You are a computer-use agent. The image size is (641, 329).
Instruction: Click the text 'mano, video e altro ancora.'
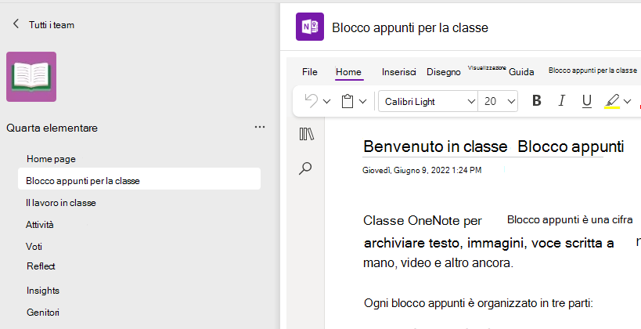tap(438, 262)
